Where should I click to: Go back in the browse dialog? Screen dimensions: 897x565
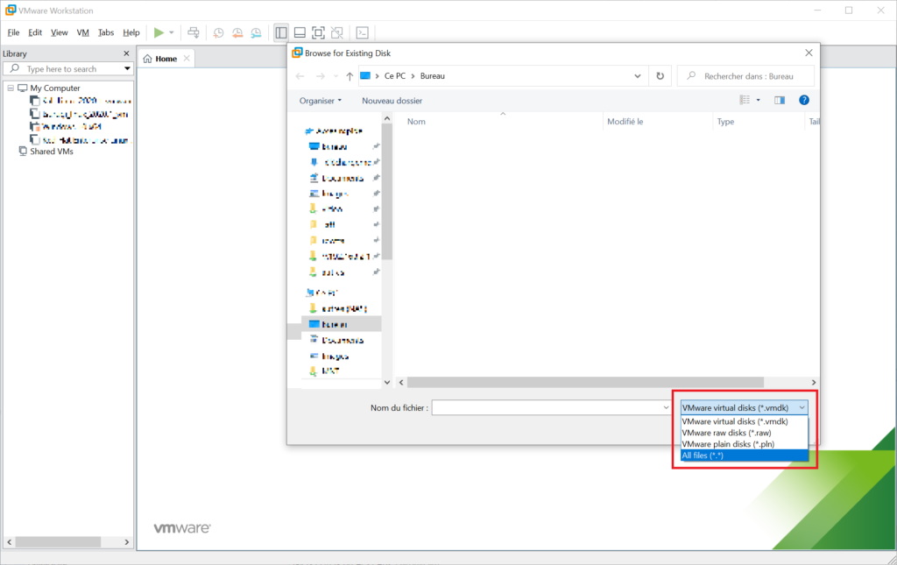point(300,76)
